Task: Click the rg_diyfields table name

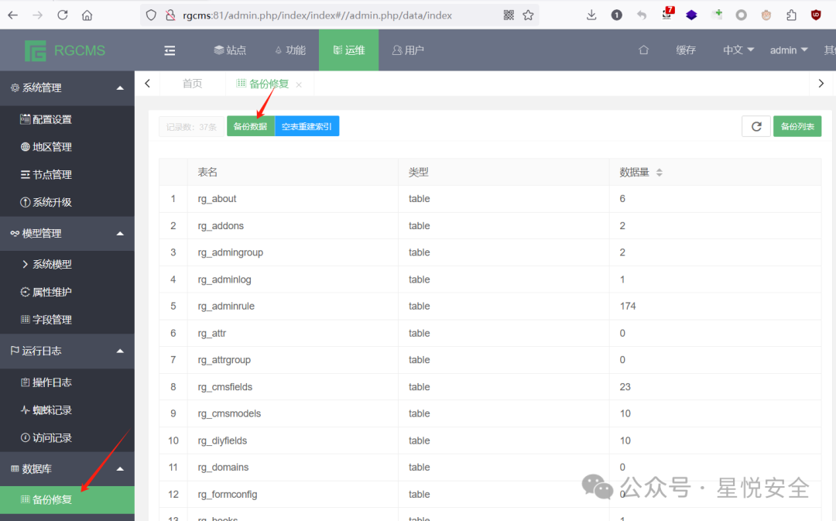Action: point(222,440)
